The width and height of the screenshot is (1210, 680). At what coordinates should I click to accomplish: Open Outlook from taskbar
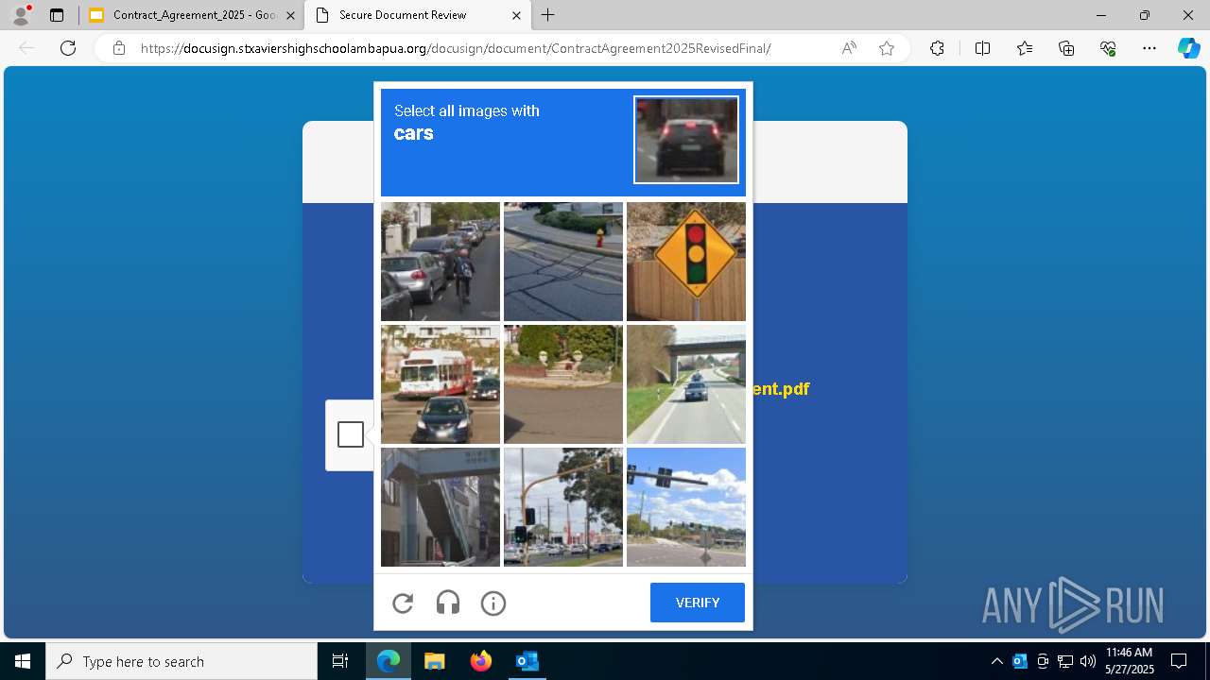527,661
